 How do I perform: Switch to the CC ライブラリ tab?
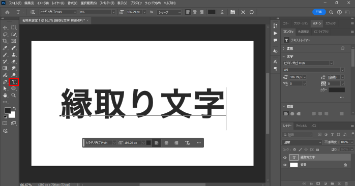coord(321,32)
